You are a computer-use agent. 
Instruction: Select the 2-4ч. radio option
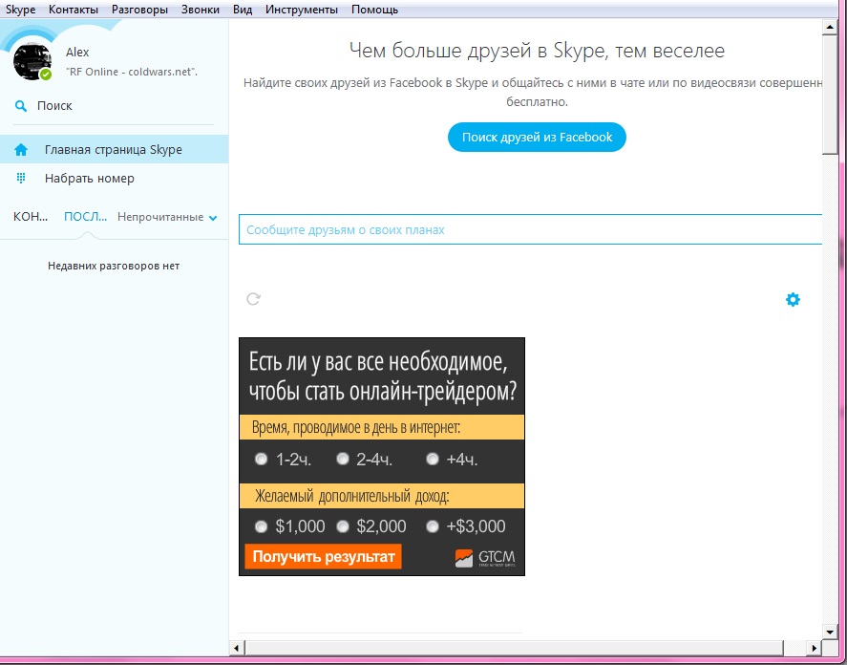click(x=343, y=459)
